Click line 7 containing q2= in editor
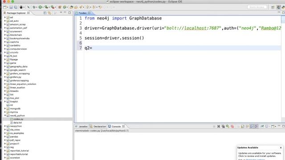 click(x=183, y=48)
